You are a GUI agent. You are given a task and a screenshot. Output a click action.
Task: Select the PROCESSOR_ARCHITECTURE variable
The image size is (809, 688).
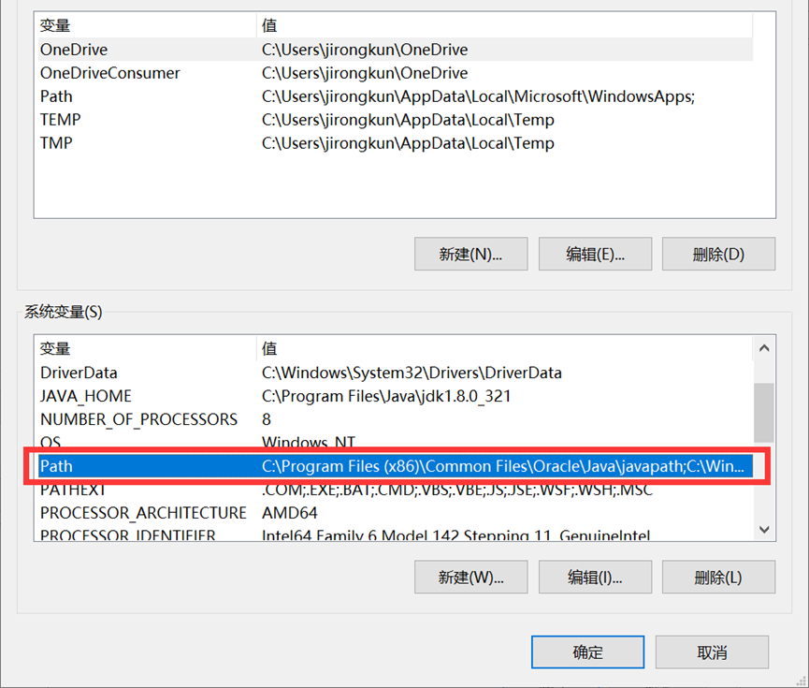tap(142, 512)
